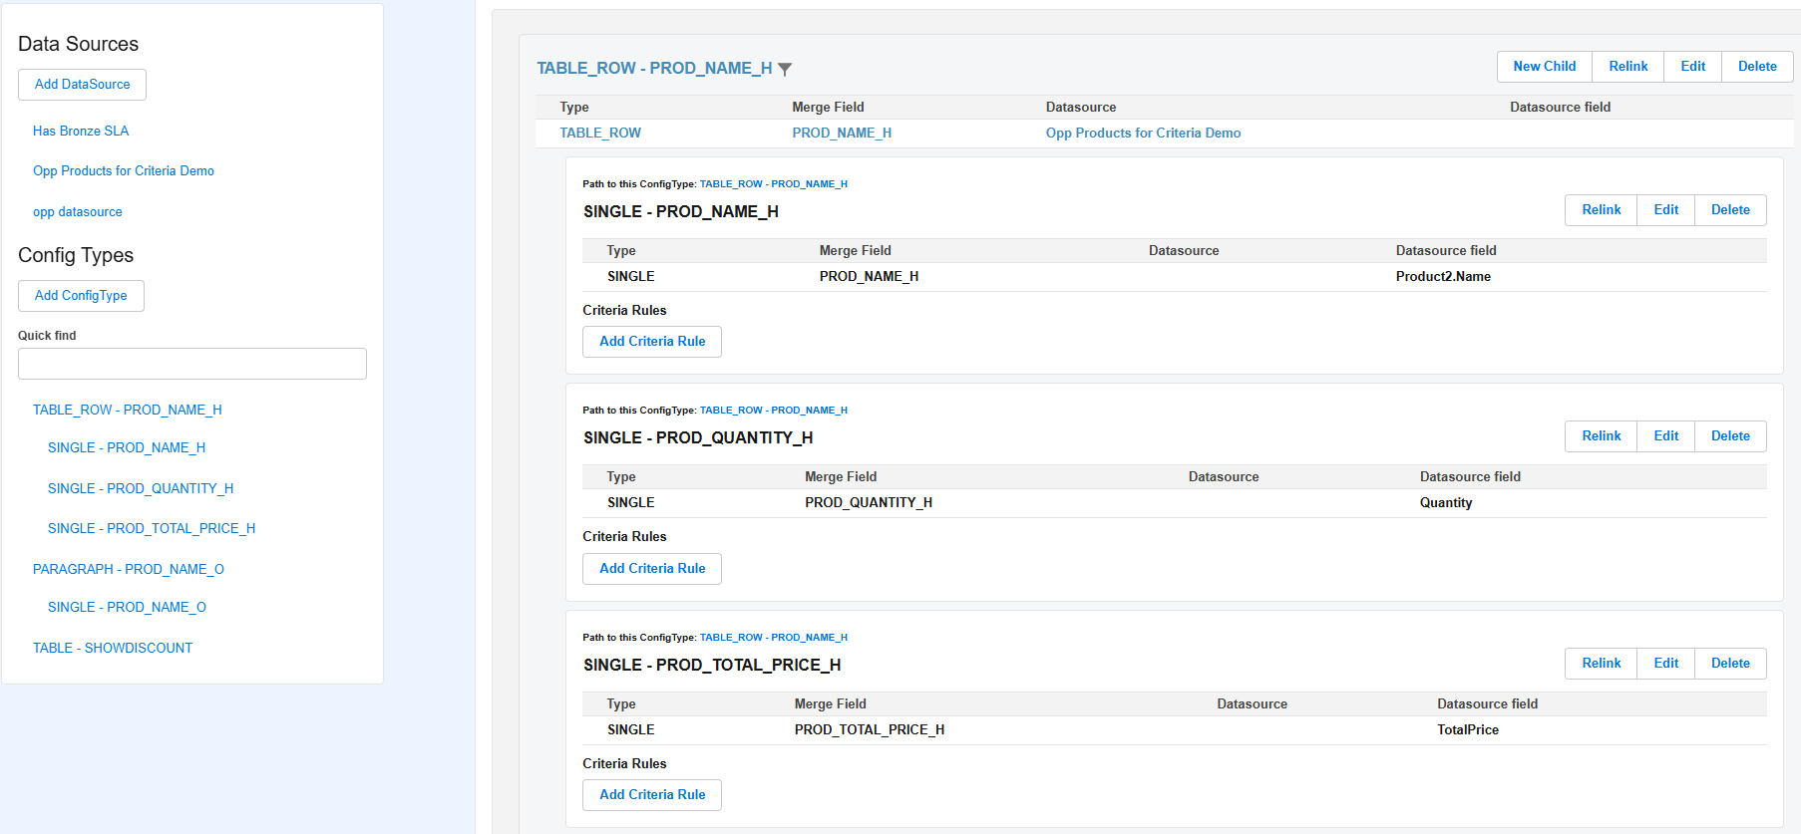The height and width of the screenshot is (834, 1801).
Task: Select TABLE - SHOWDISCOUNT in the sidebar tree
Action: (113, 648)
